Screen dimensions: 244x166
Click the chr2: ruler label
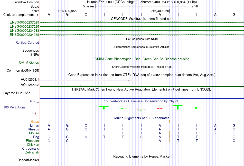(35, 11)
